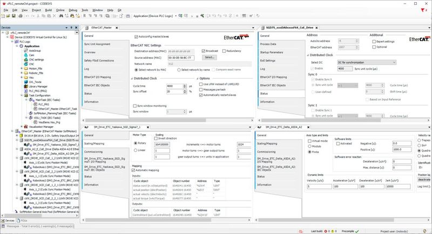
Task: Enable the Virtual mode checkbox
Action: coord(309,141)
